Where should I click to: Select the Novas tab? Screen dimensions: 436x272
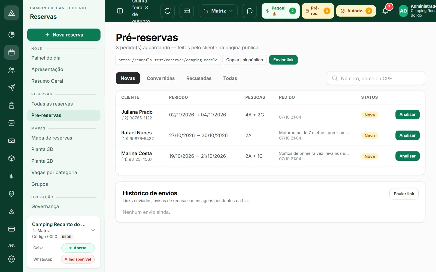pos(128,78)
